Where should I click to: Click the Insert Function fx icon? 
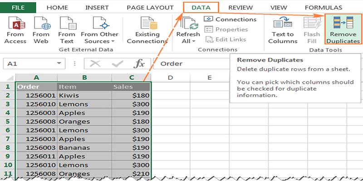pyautogui.click(x=139, y=63)
